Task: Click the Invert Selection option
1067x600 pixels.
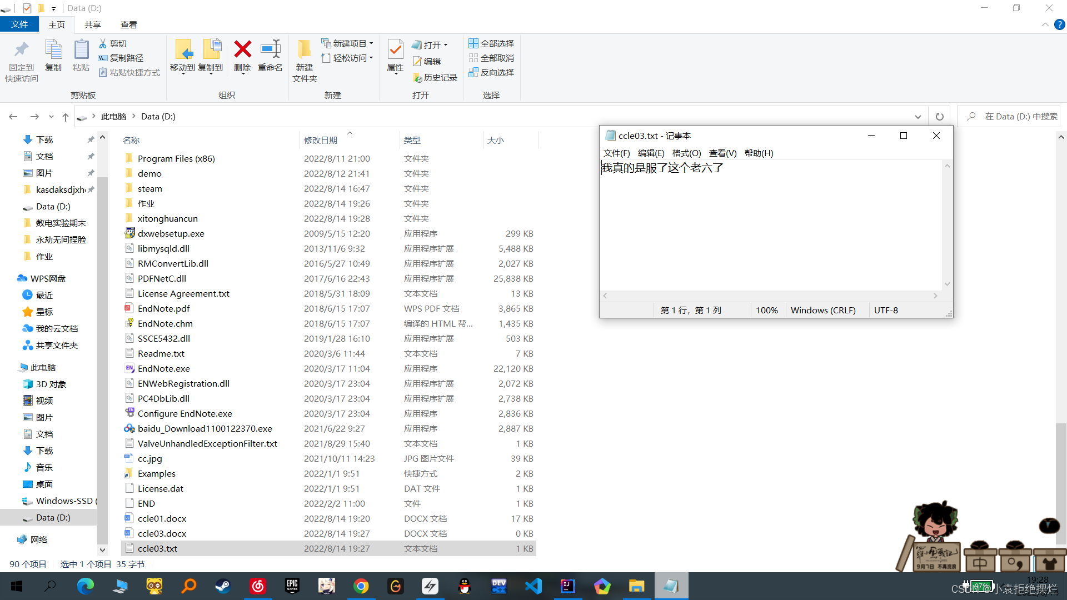Action: tap(491, 72)
